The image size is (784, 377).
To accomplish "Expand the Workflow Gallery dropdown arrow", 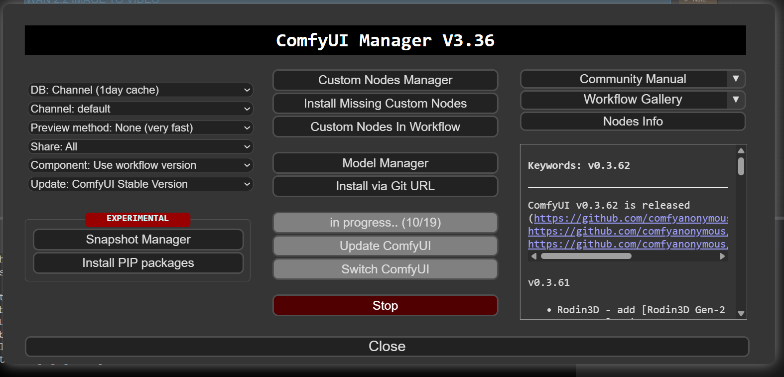I will pos(736,100).
